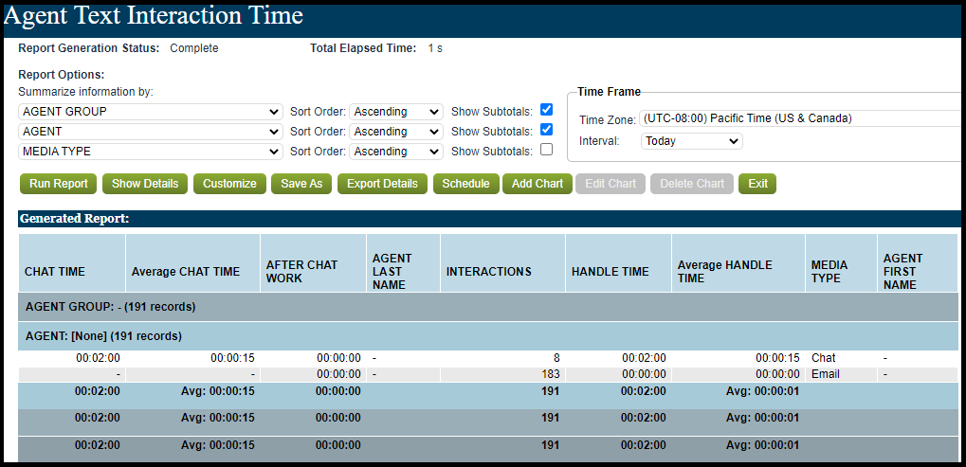
Task: Click the Agent Text Interaction Time title
Action: [154, 16]
